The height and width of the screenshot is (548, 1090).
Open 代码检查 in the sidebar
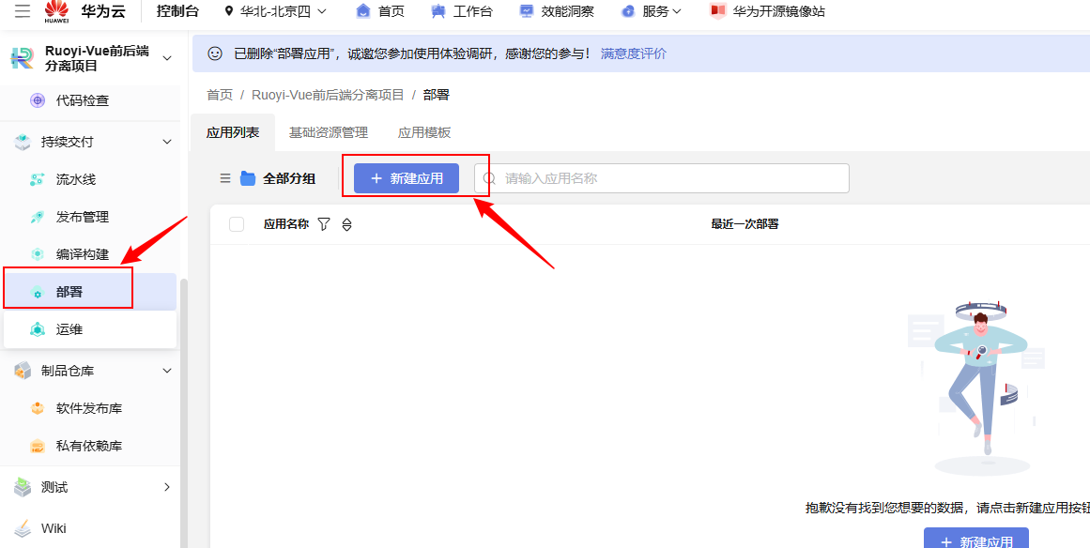[x=83, y=100]
